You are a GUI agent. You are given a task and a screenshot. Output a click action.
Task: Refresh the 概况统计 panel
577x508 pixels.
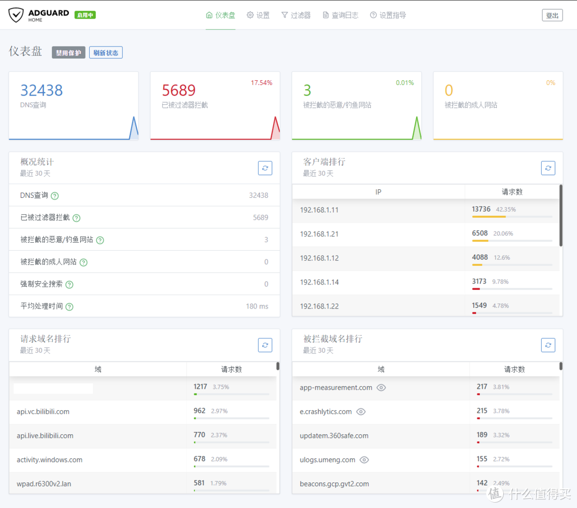pyautogui.click(x=265, y=168)
